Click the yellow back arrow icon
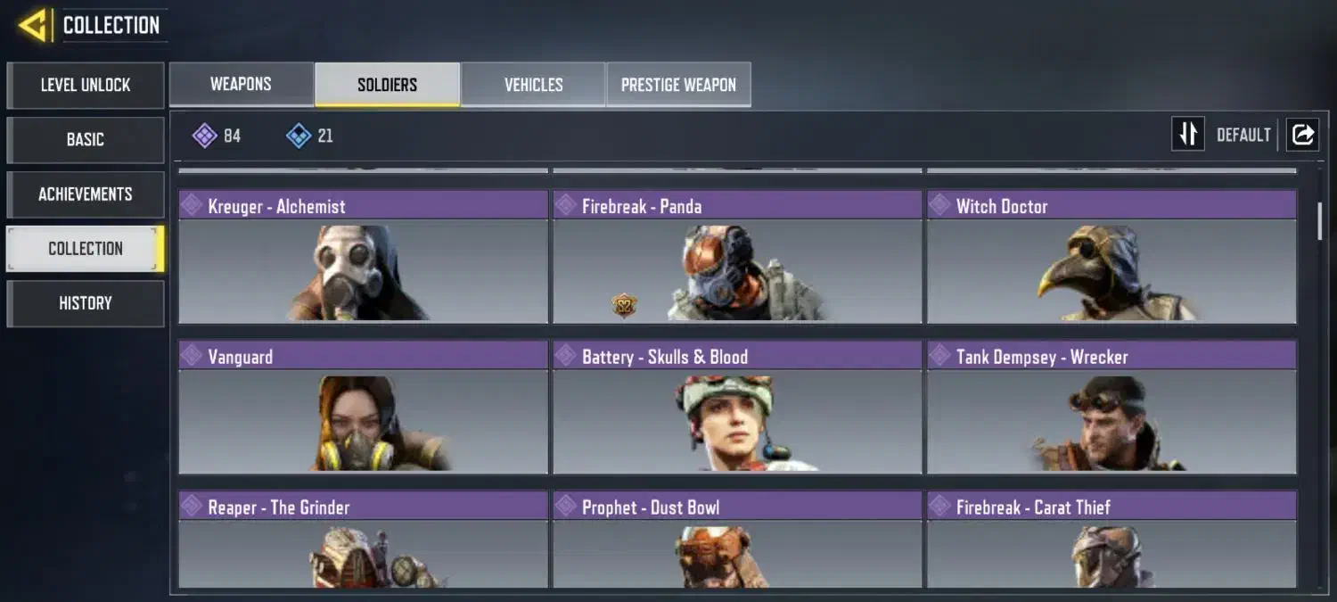The height and width of the screenshot is (602, 1337). pyautogui.click(x=33, y=25)
